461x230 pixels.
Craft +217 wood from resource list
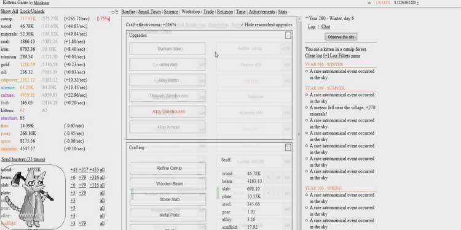click(x=84, y=170)
